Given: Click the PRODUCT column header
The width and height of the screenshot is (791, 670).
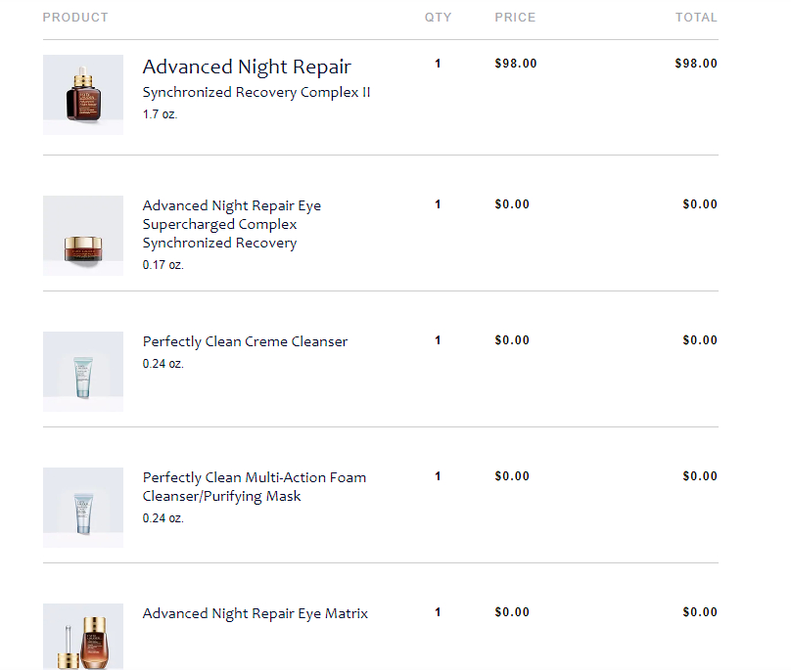Looking at the screenshot, I should (x=75, y=18).
